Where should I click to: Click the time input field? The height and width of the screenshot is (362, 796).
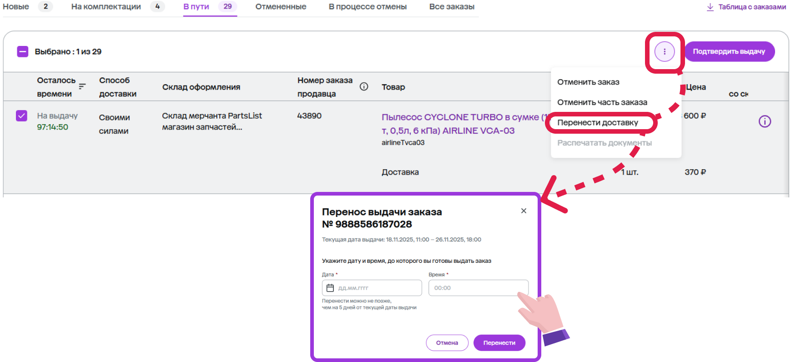(478, 288)
